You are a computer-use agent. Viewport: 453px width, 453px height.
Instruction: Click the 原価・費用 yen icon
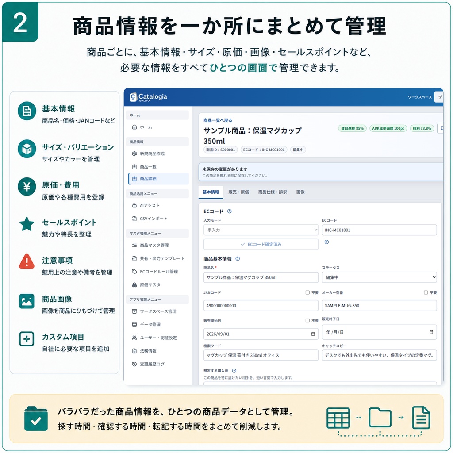coord(27,187)
